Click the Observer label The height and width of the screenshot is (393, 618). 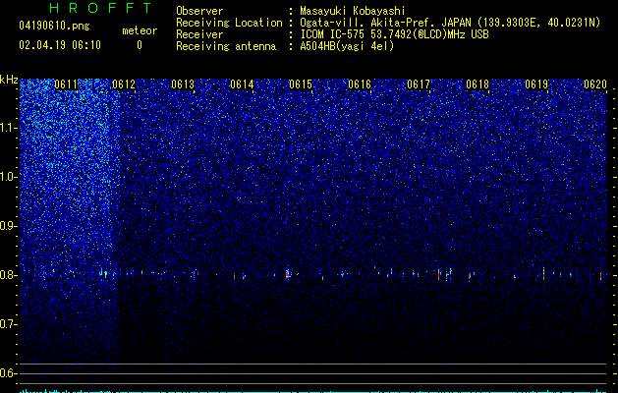(x=199, y=11)
